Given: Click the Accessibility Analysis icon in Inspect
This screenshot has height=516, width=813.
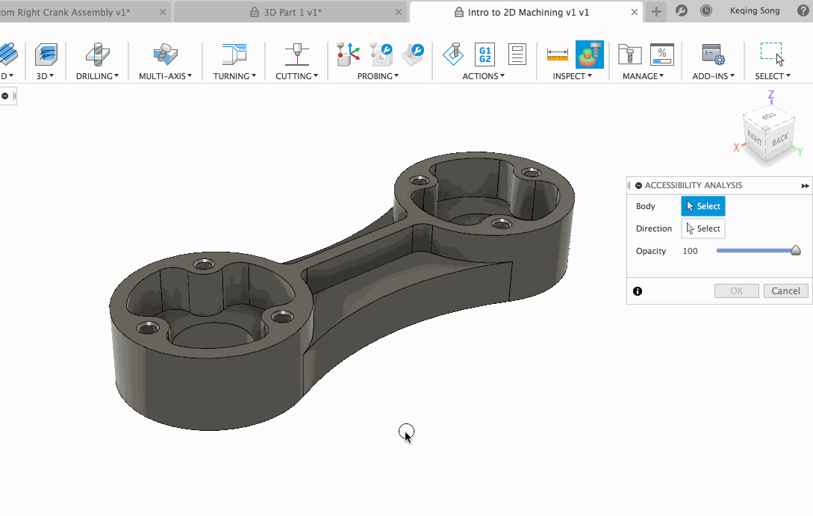Looking at the screenshot, I should [x=589, y=55].
